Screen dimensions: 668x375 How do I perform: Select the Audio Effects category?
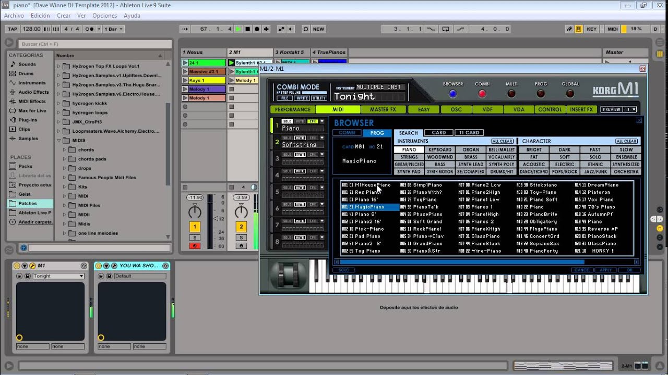(33, 92)
